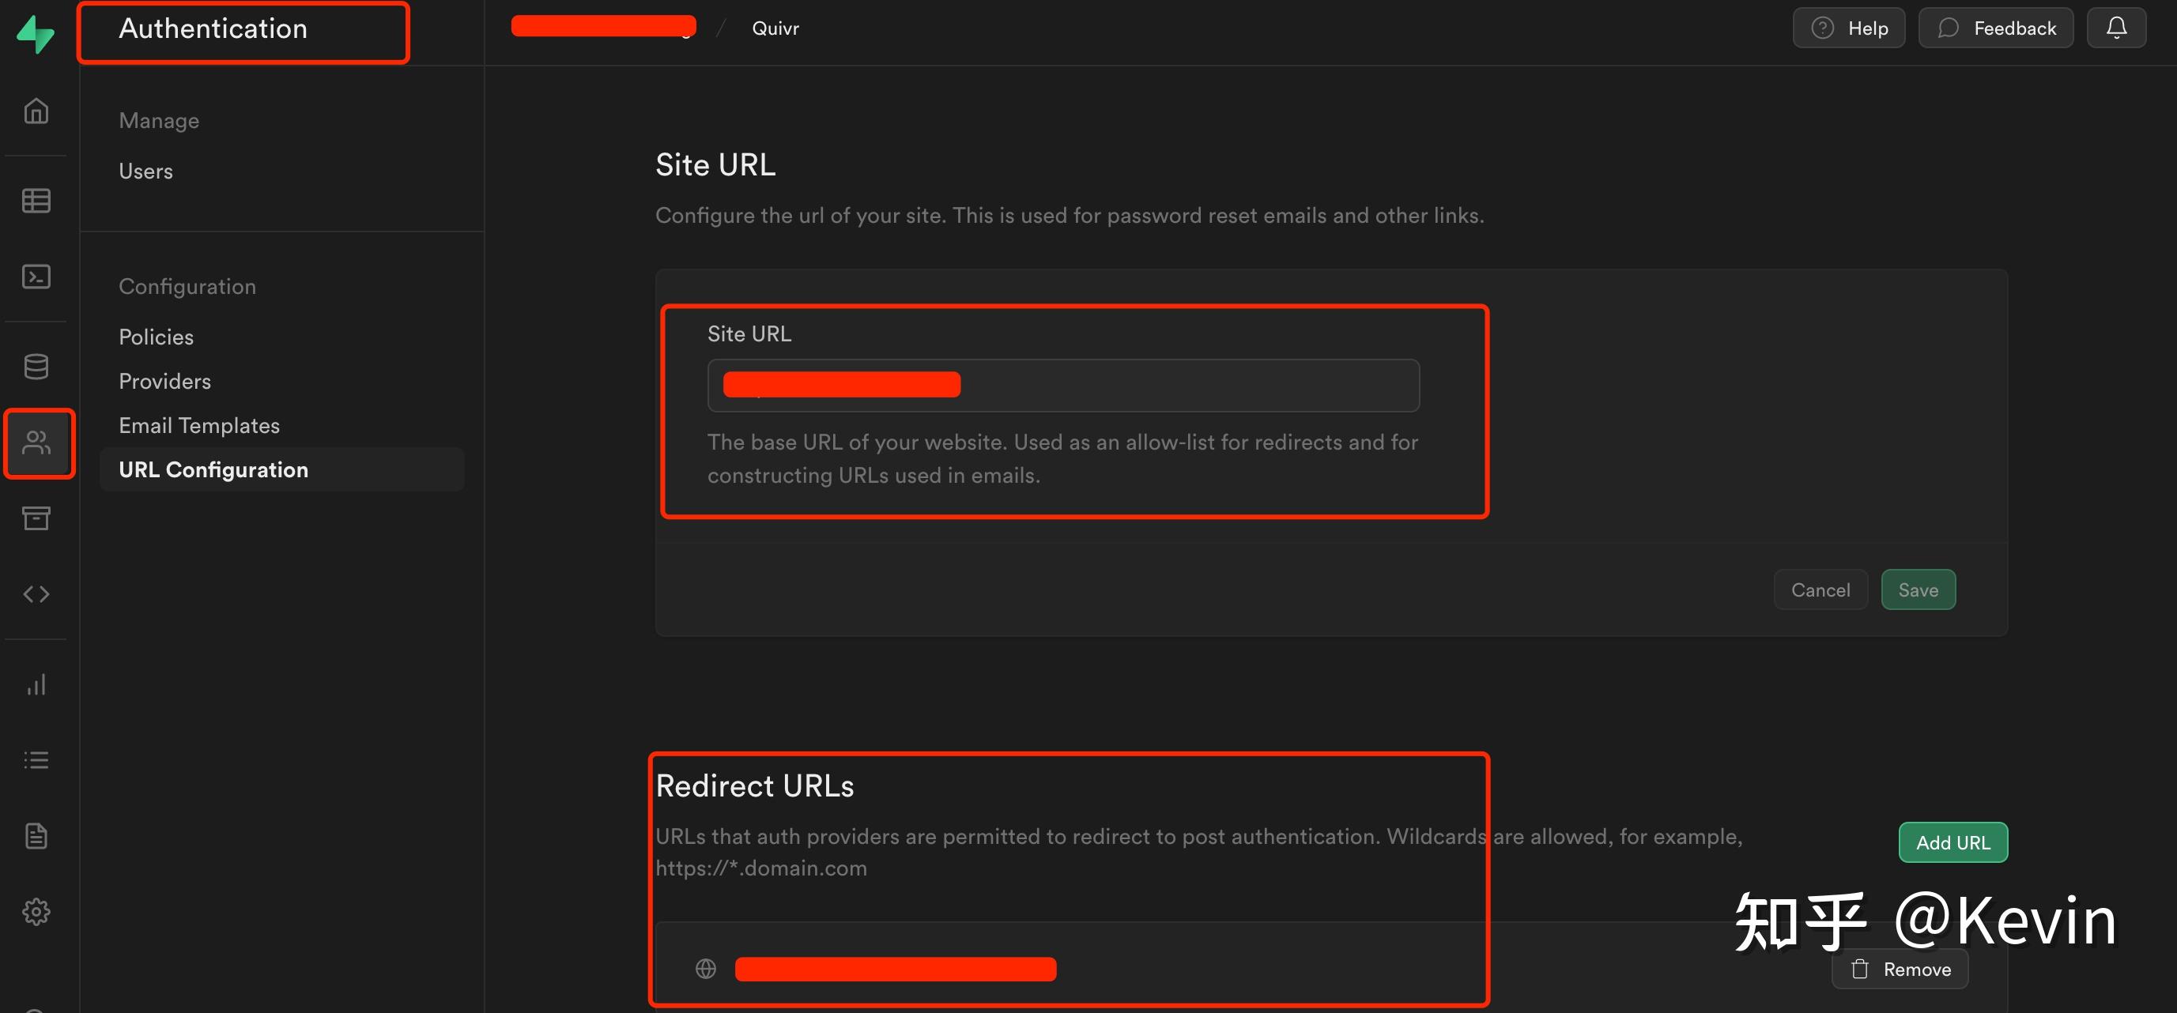Open the Supabase home logo

[x=36, y=34]
